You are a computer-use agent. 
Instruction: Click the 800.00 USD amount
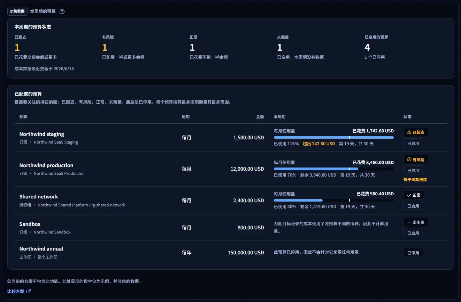click(251, 228)
